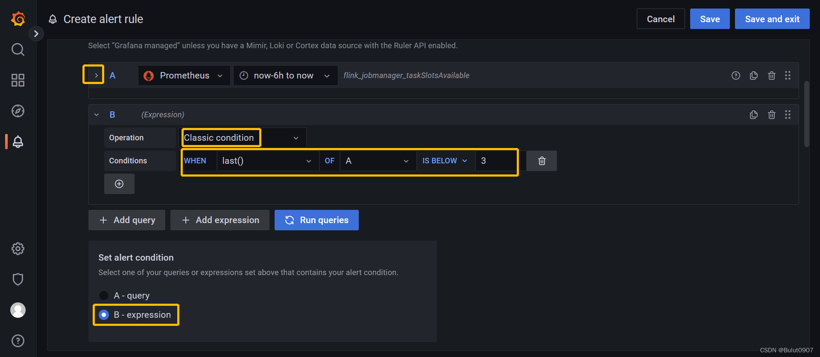820x357 pixels.
Task: Open OF query A selector dropdown
Action: click(378, 161)
